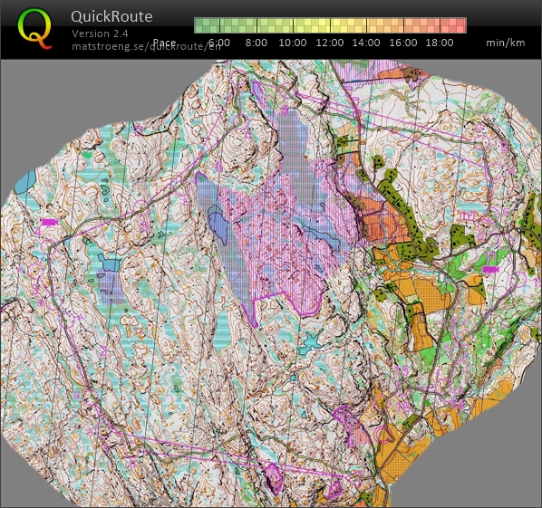Click the 18:00 pace tick label
Screen dimensions: 542x508
pyautogui.click(x=440, y=43)
